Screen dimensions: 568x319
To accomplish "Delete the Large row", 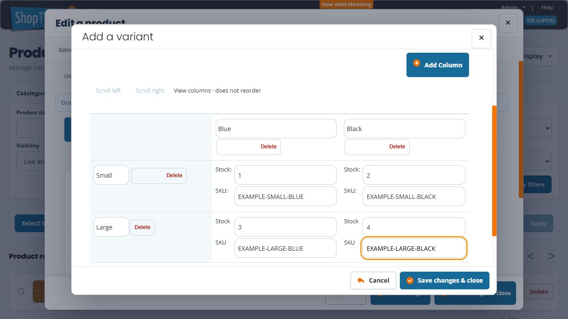I will (142, 227).
